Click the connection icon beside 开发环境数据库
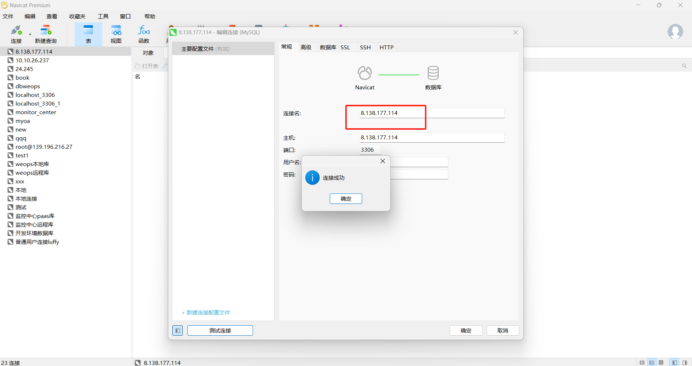Image resolution: width=692 pixels, height=366 pixels. pos(10,233)
